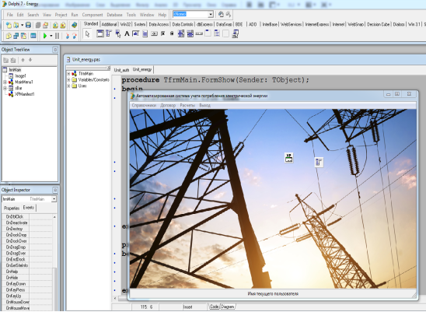
Task: Create a new item with the New toolbar icon
Action: (x=9, y=26)
